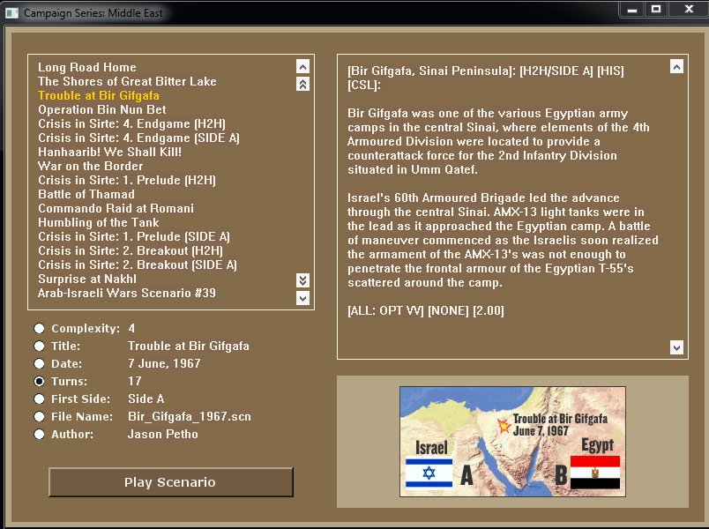
Task: Sort scenarios by Complexity
Action: (40, 328)
